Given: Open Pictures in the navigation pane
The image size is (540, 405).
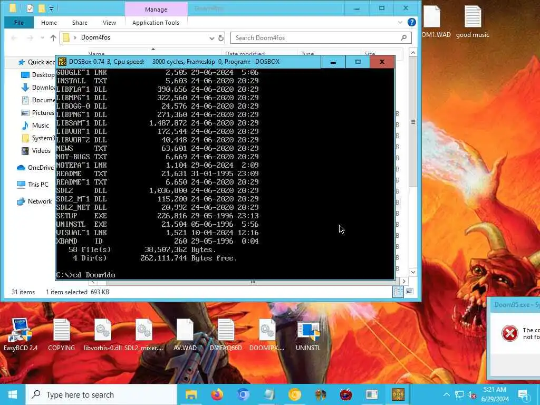Looking at the screenshot, I should [38, 113].
